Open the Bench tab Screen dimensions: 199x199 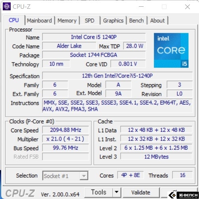click(x=136, y=21)
